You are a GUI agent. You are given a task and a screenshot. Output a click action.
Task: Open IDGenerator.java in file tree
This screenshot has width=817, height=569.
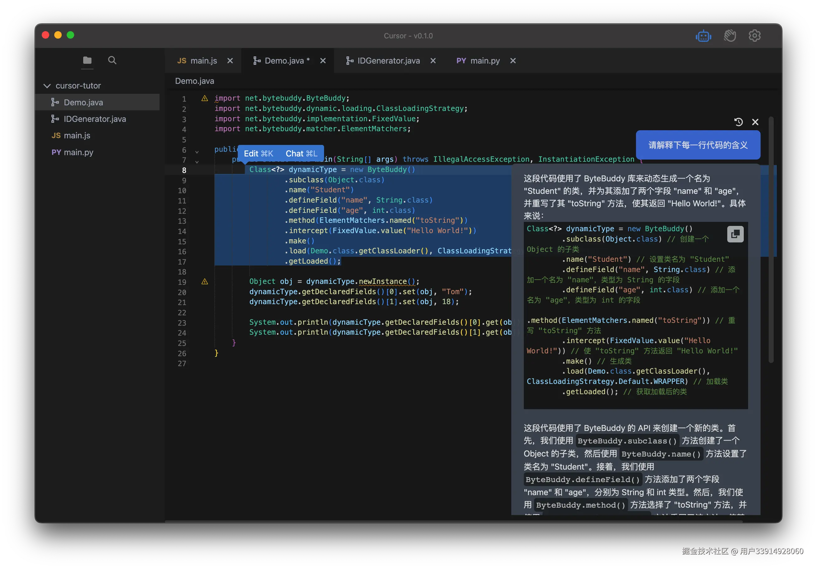94,119
